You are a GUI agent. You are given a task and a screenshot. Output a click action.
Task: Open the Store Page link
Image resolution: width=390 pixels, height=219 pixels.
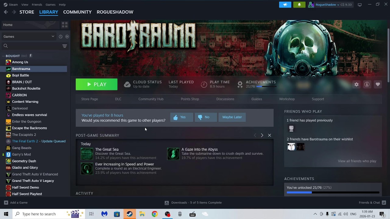point(90,99)
